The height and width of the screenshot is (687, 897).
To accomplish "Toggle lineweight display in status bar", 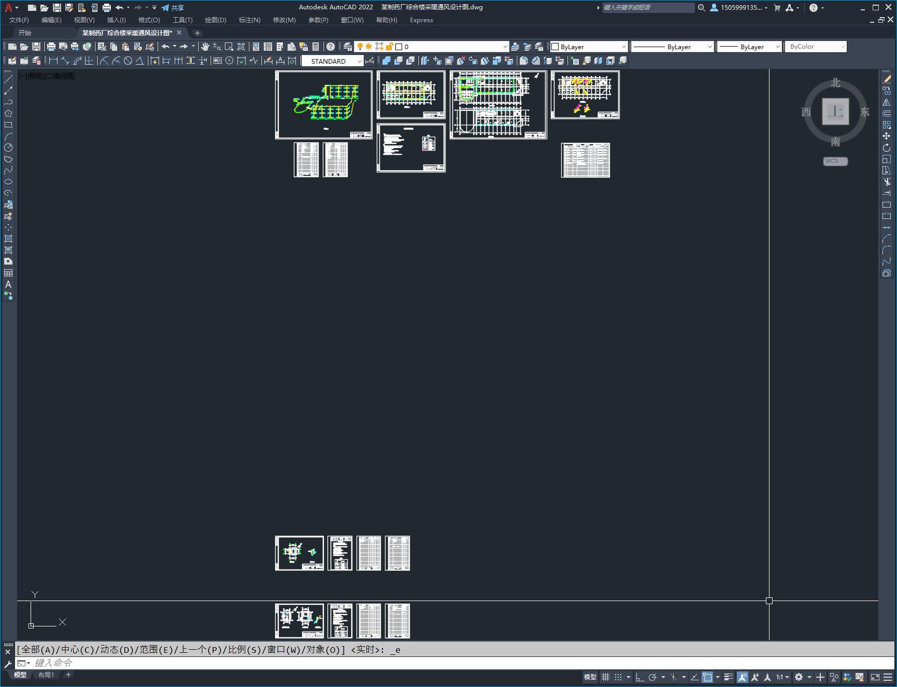I will 729,677.
